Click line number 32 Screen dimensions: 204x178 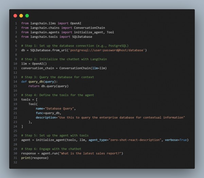pyautogui.click(x=15, y=162)
